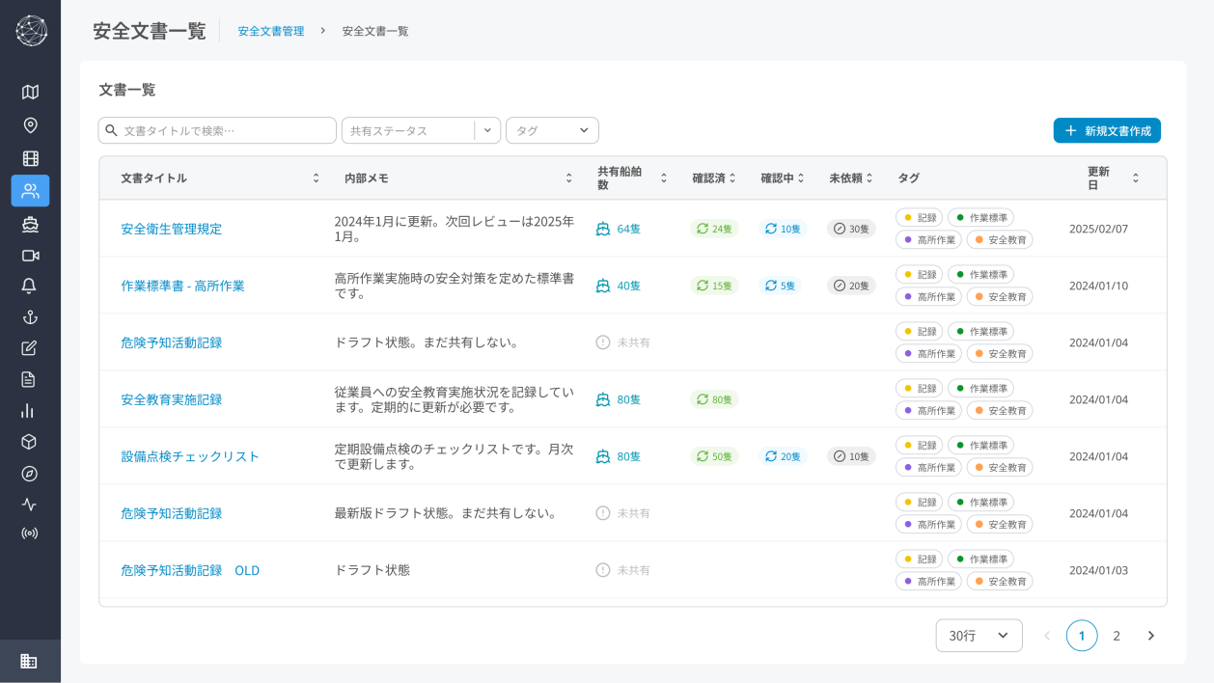Click ship icon in 作業標準書 row
Image resolution: width=1214 pixels, height=683 pixels.
click(603, 286)
